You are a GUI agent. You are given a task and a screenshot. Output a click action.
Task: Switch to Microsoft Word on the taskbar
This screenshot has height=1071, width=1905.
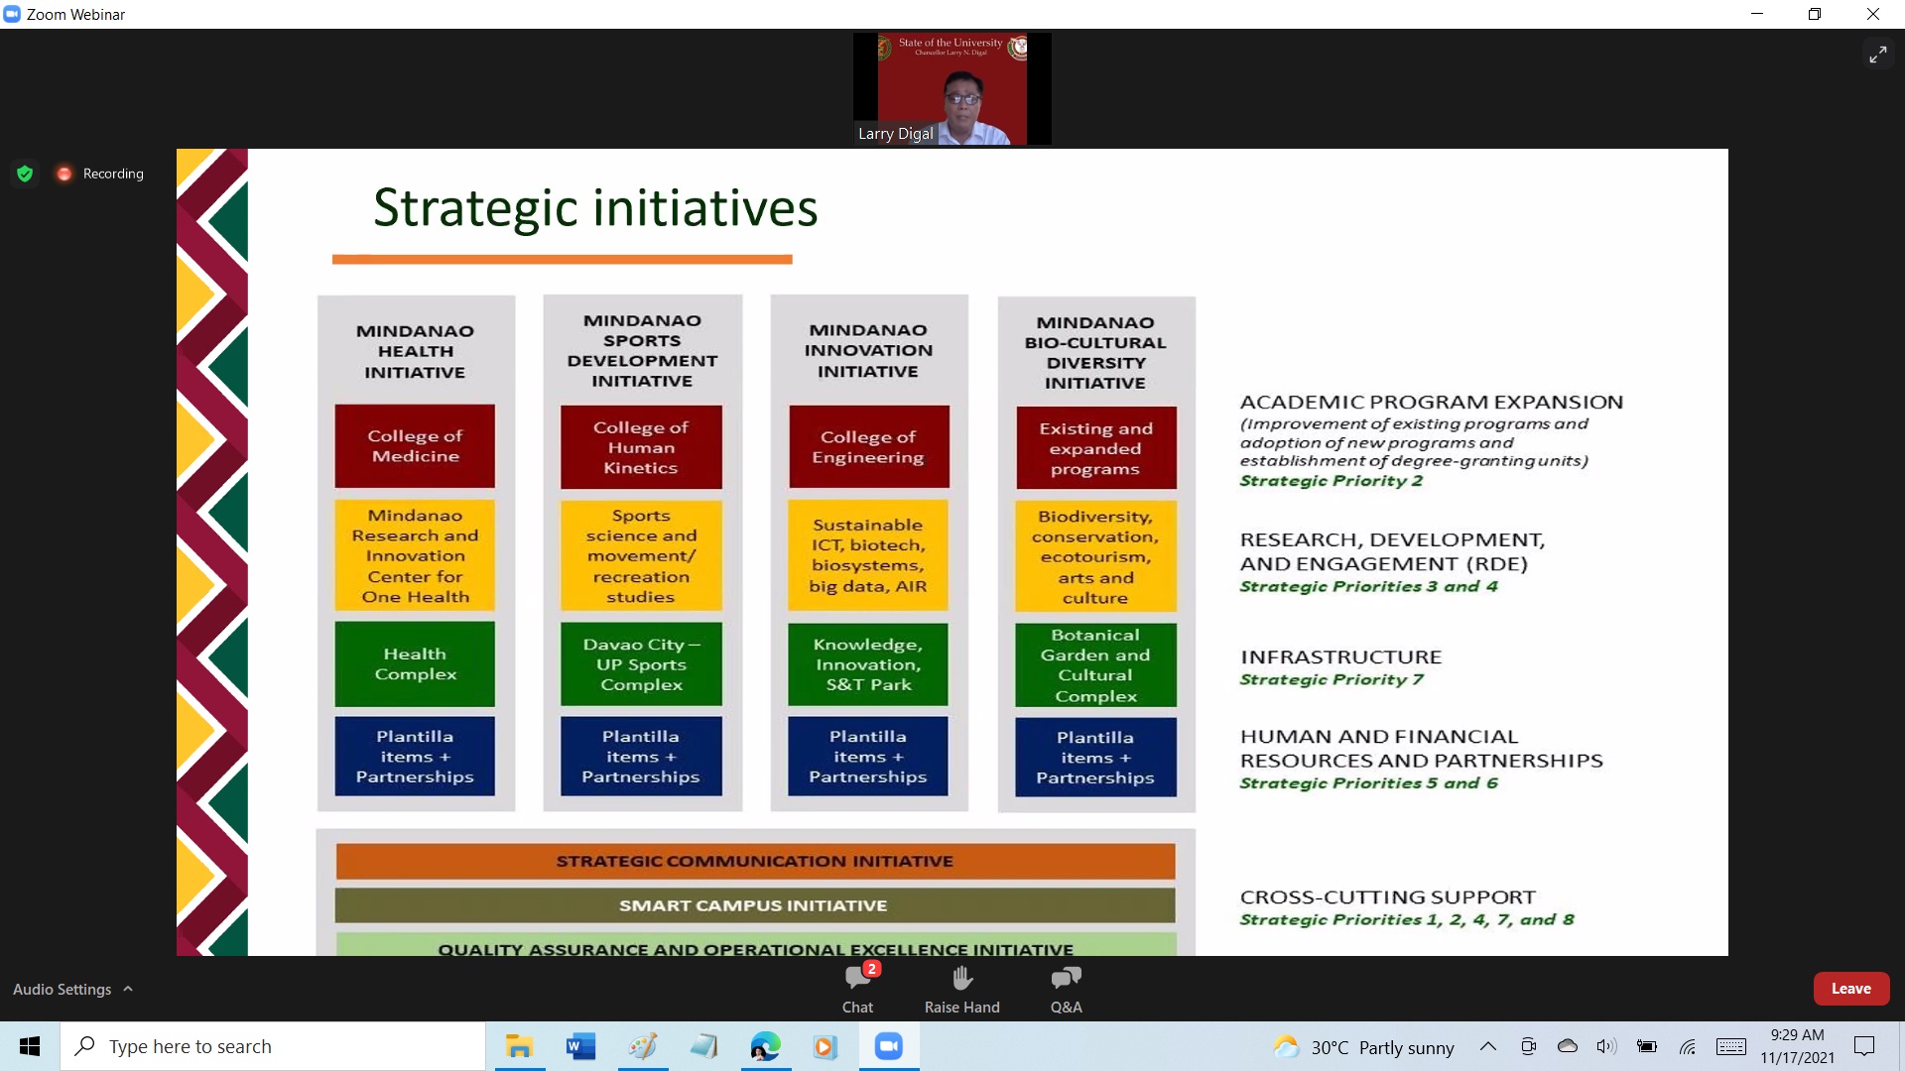click(580, 1046)
